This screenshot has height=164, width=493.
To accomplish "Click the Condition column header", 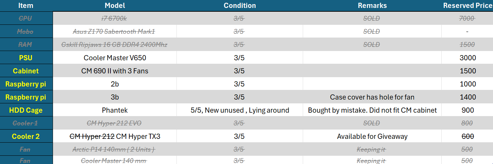I will coord(240,6).
